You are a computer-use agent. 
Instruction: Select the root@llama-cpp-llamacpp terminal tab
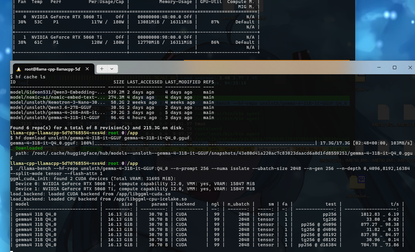coord(53,69)
